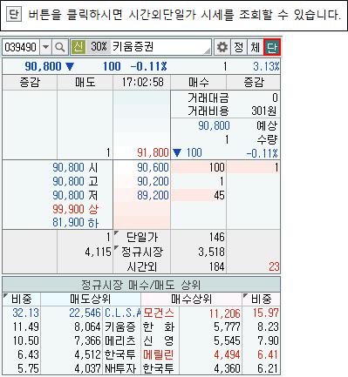This screenshot has height=377, width=348.
Task: Click the 단 icon in the instruction banner
Action: click(x=14, y=14)
